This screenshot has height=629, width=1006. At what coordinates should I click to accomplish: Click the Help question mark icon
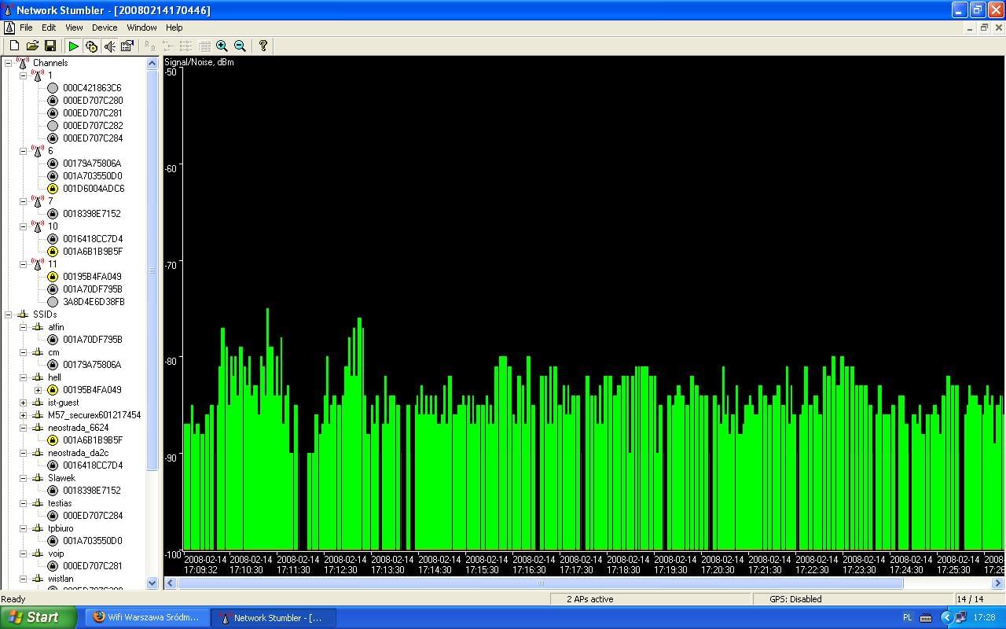click(263, 46)
